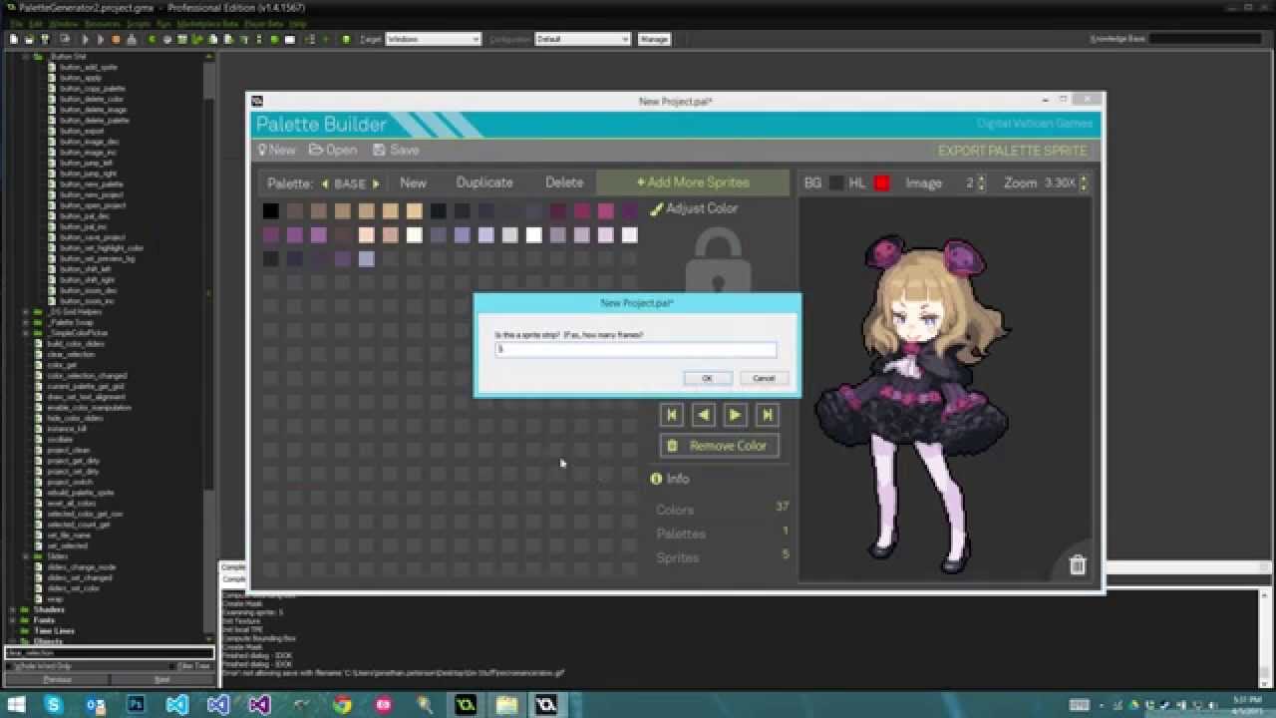Click Cancel in the sprite strip dialog
This screenshot has width=1276, height=718.
tap(764, 378)
